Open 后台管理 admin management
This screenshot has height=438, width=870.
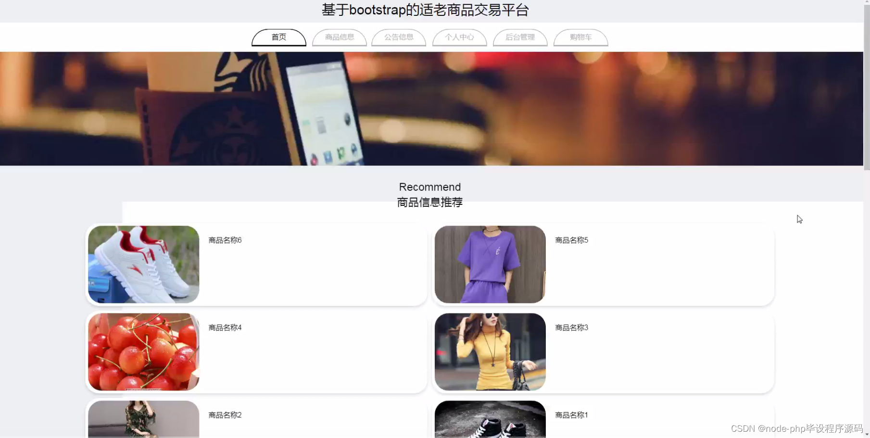[x=520, y=37]
